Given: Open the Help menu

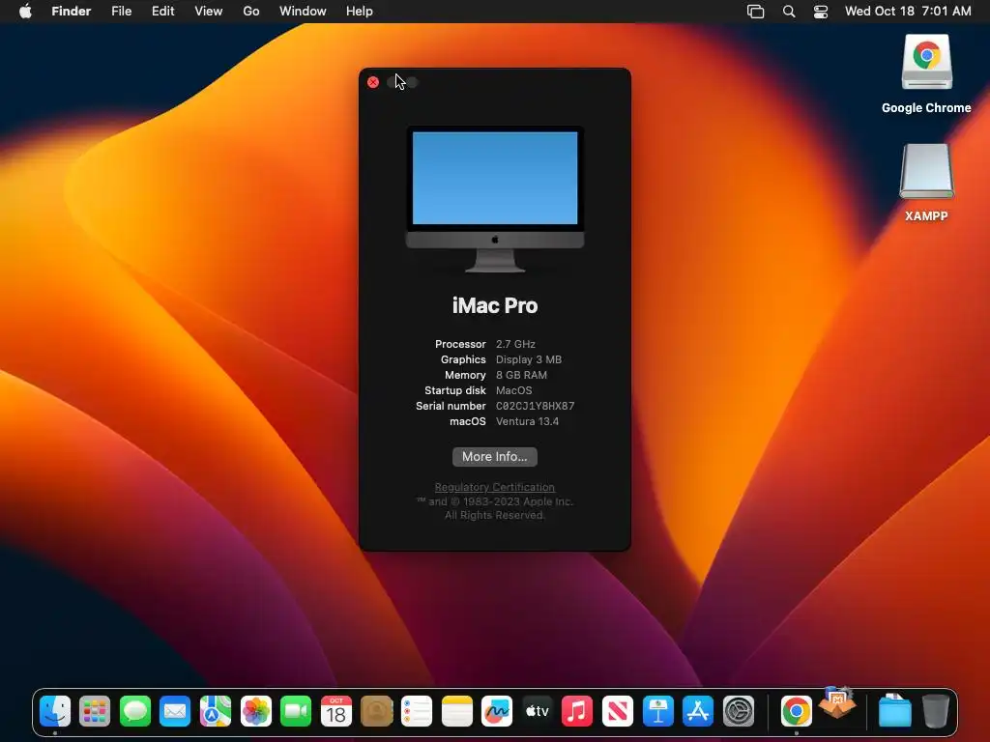Looking at the screenshot, I should (360, 12).
